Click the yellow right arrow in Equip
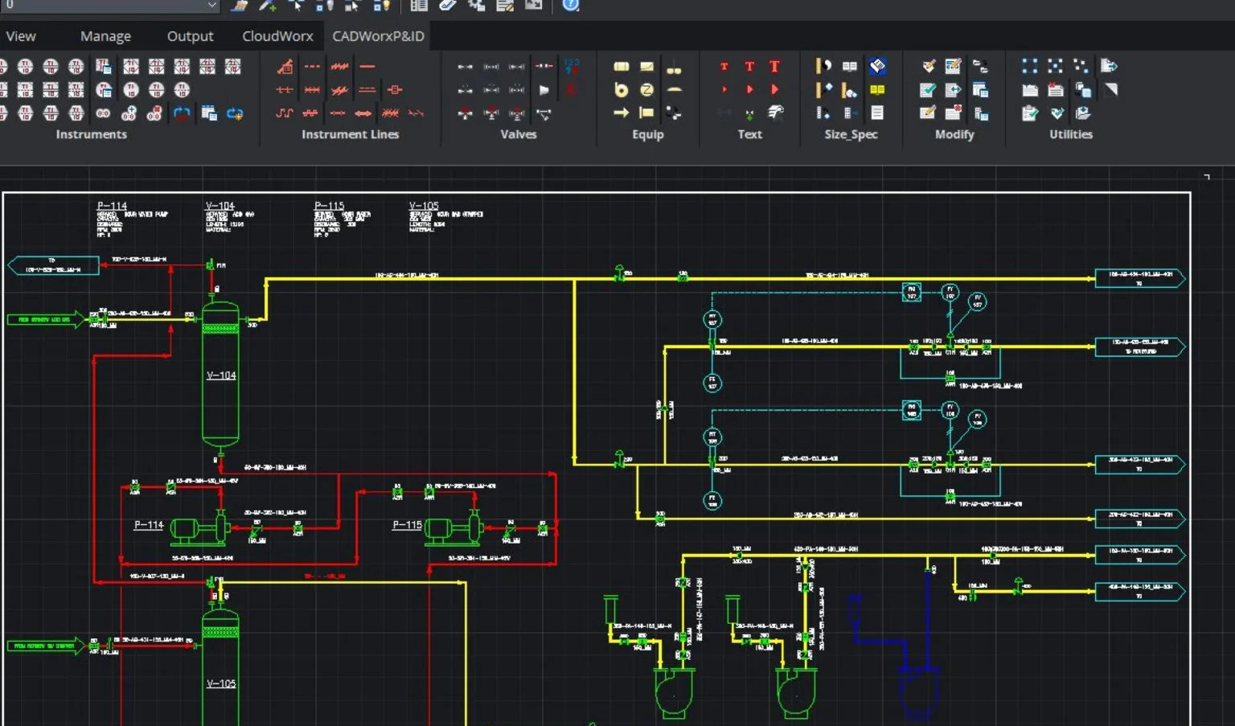Image resolution: width=1235 pixels, height=726 pixels. (622, 113)
